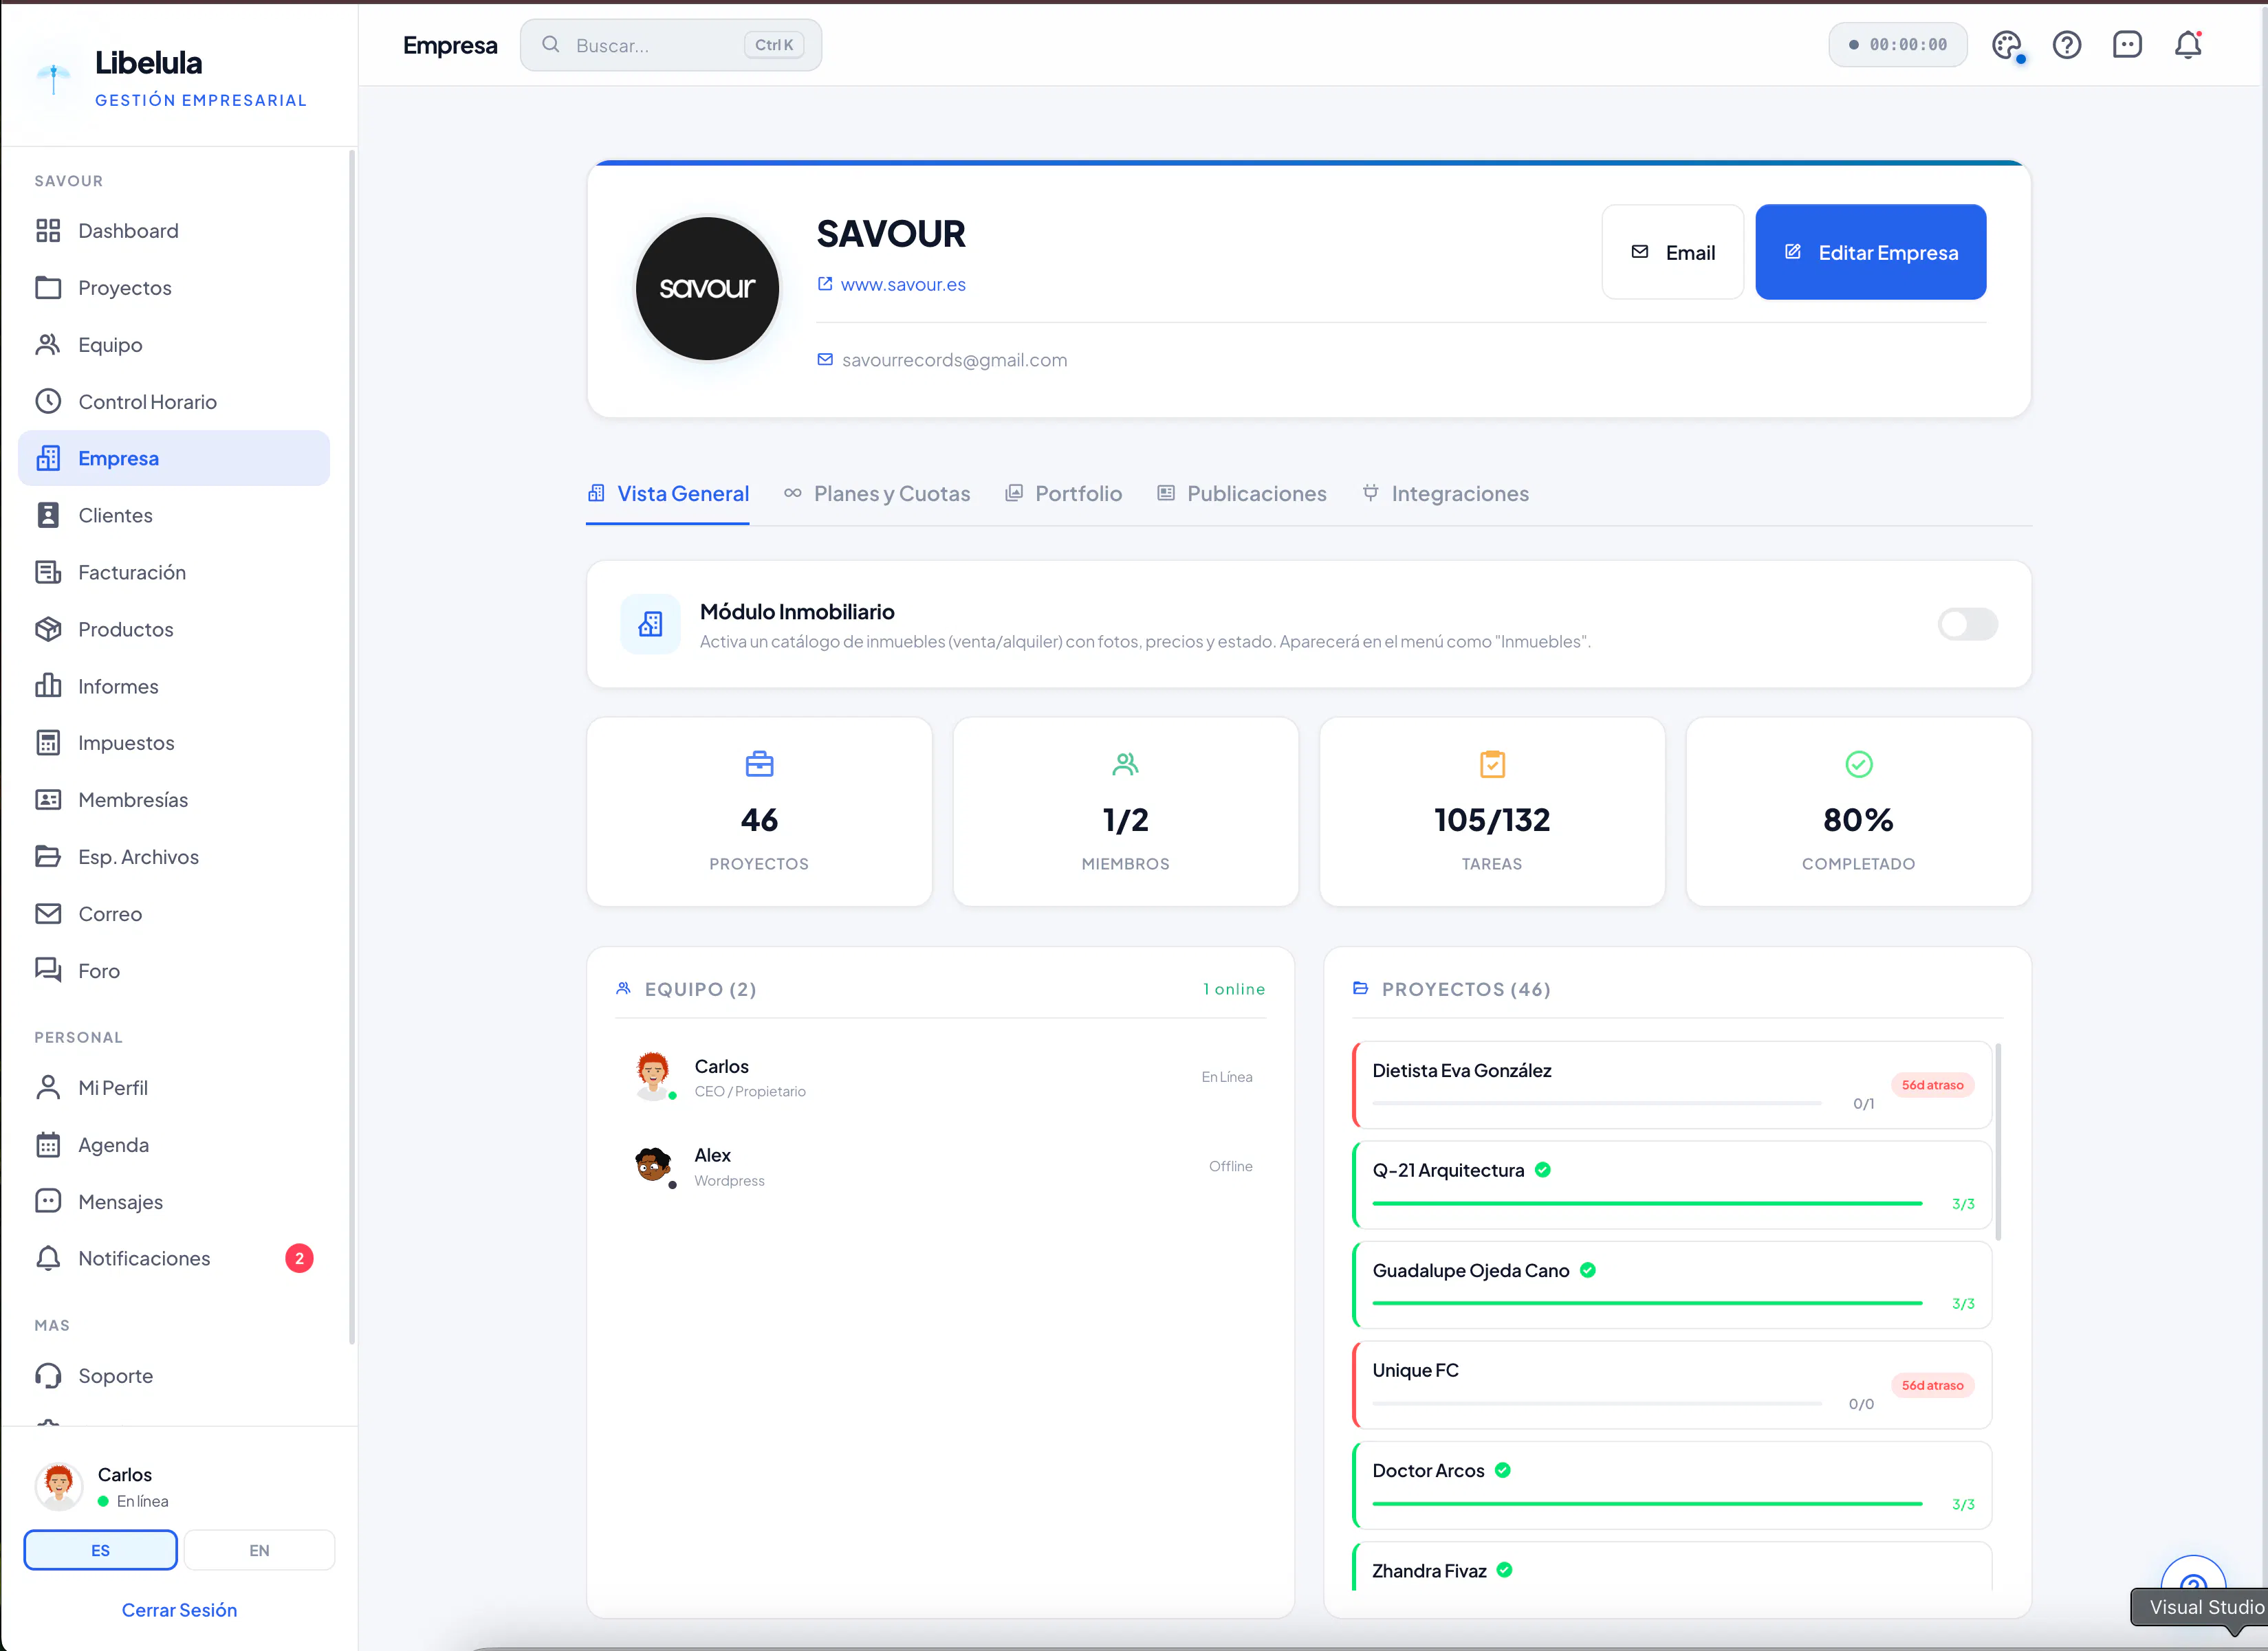Open the Portfolio tab
The width and height of the screenshot is (2268, 1651).
click(1064, 494)
